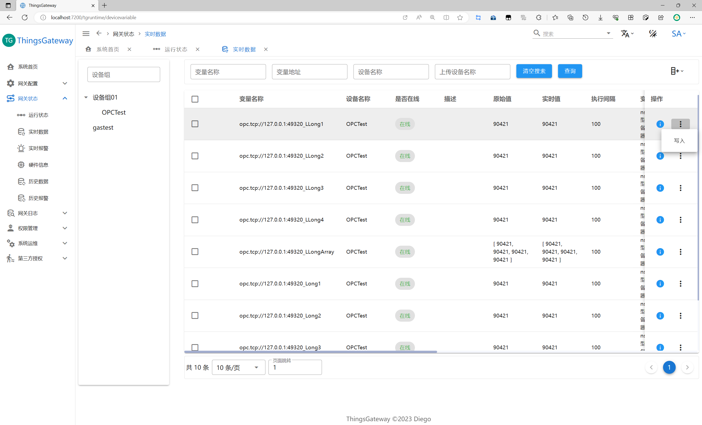Open 硬件信息 in the sidebar

(38, 165)
